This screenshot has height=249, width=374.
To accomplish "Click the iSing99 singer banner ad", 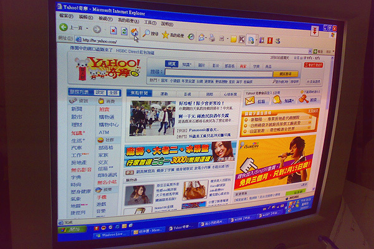I will (x=275, y=162).
